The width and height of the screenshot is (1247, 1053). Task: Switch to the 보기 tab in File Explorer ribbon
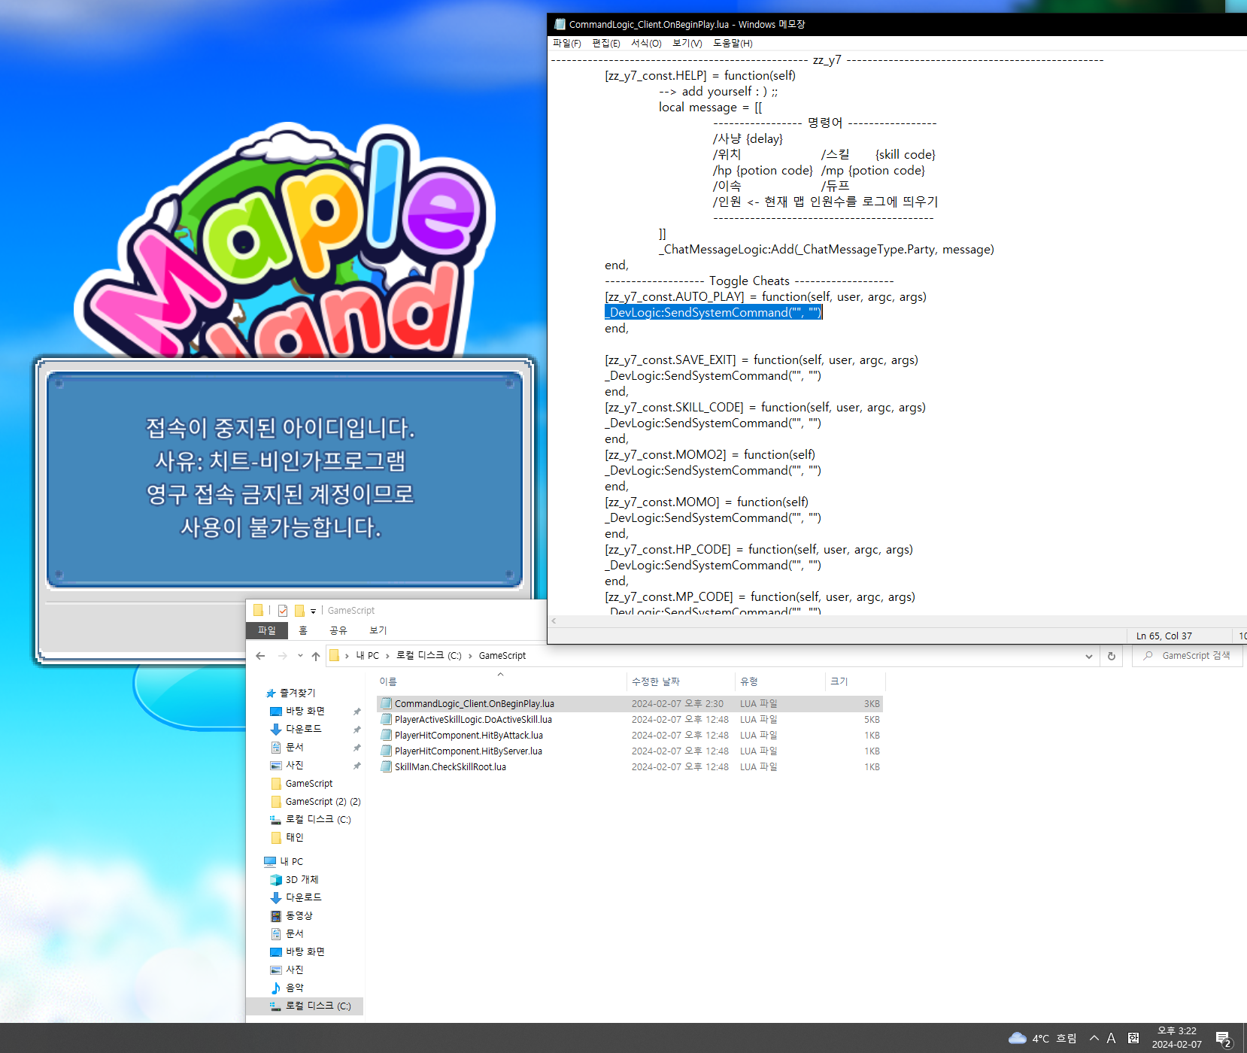[x=378, y=630]
